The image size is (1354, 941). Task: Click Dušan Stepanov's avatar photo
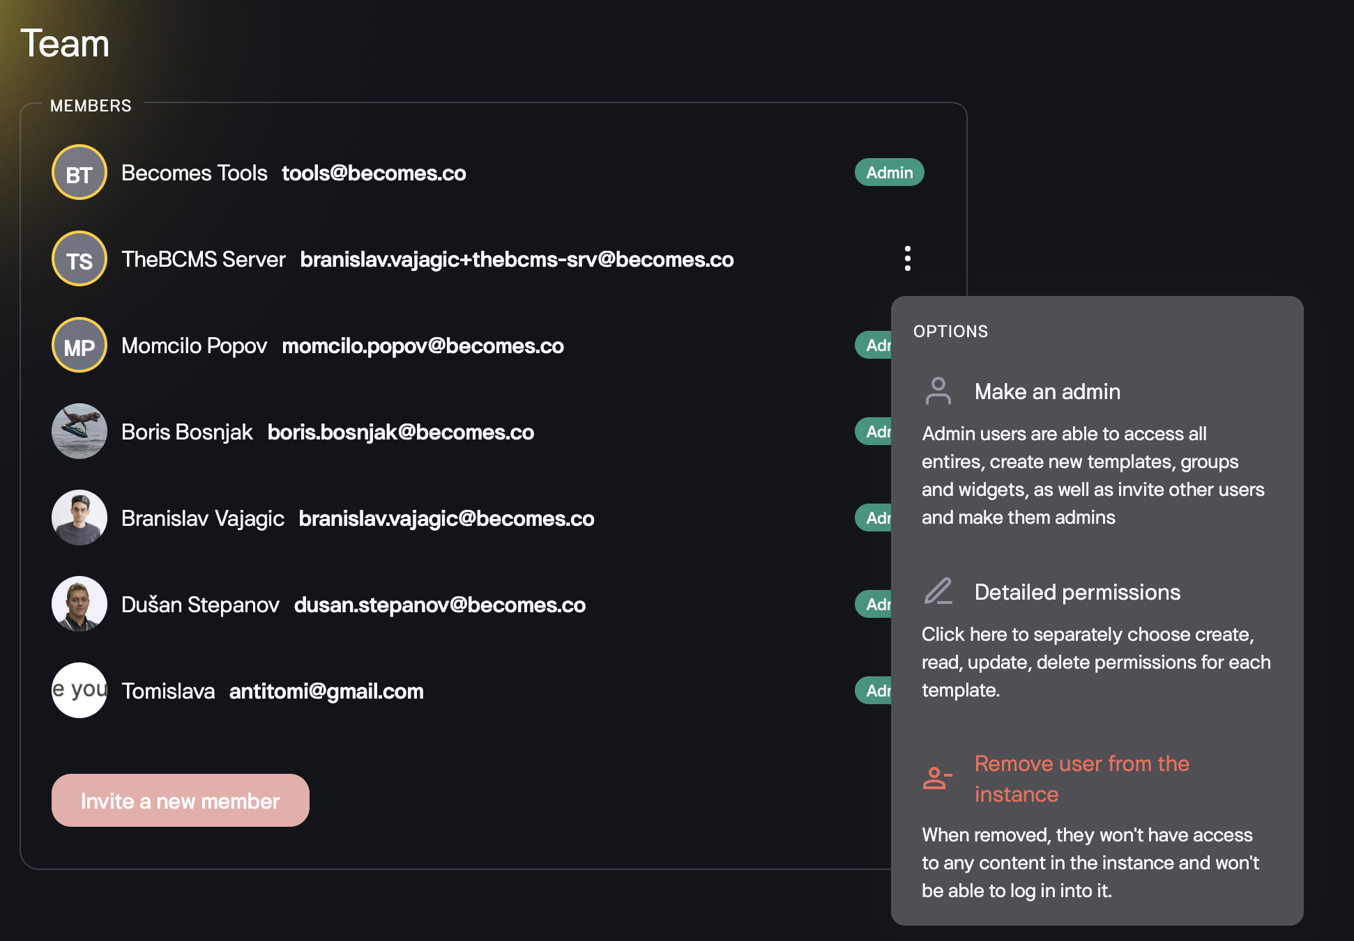click(79, 605)
